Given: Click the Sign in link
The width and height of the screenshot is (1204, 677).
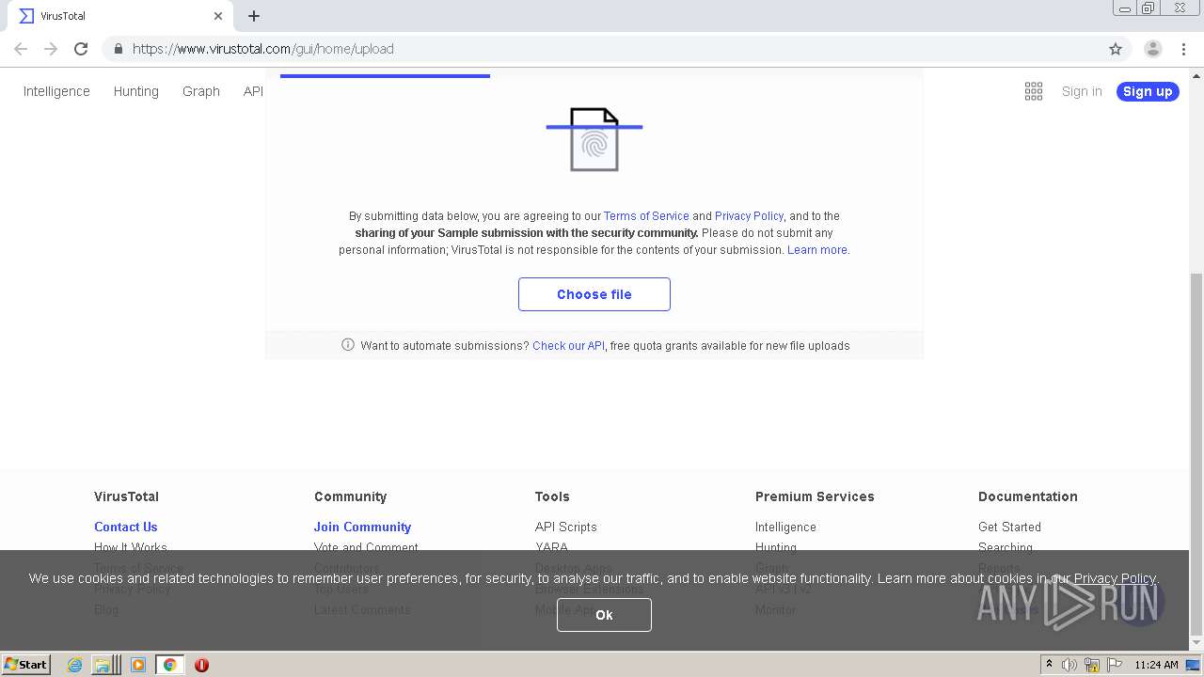Looking at the screenshot, I should coord(1082,91).
